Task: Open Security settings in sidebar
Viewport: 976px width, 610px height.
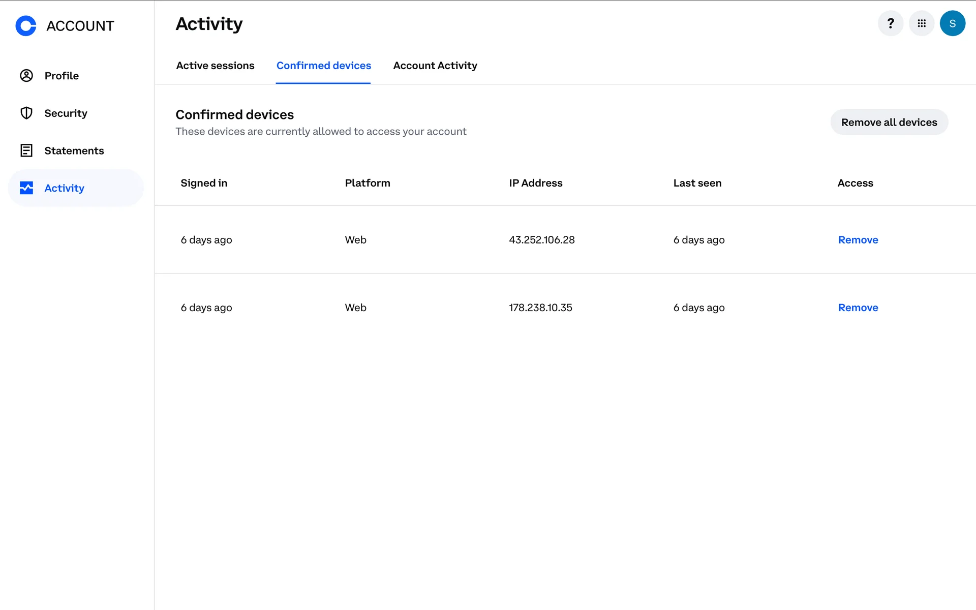Action: point(66,113)
